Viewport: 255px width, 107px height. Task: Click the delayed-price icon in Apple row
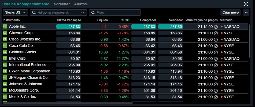(215, 27)
